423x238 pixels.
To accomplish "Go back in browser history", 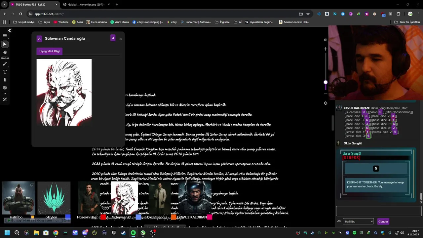I will click(5, 14).
